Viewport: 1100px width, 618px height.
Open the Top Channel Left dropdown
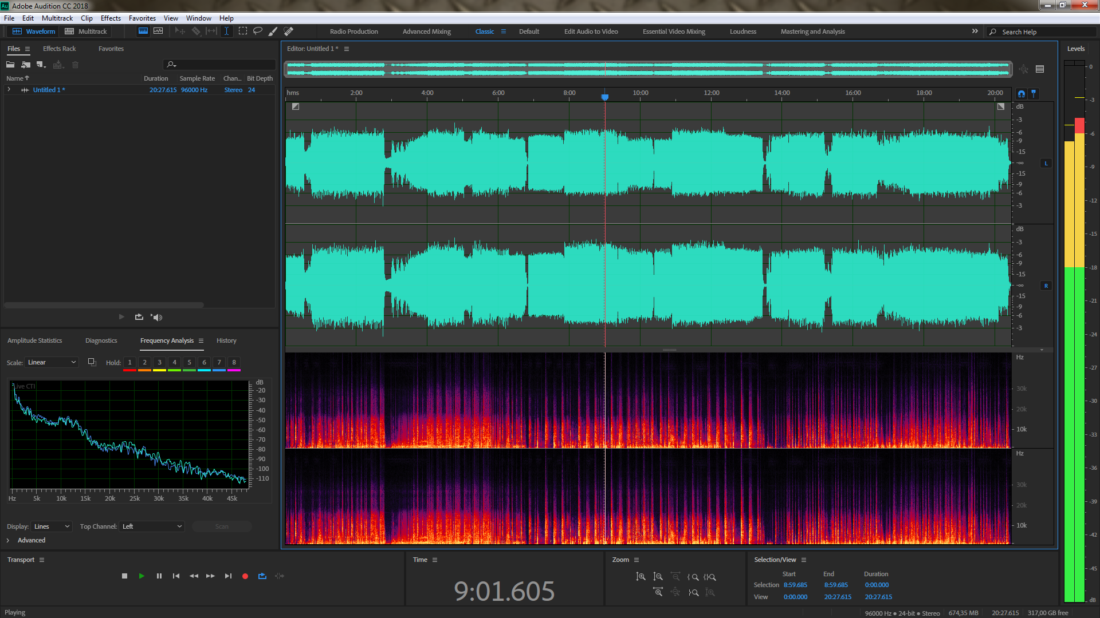coord(152,526)
